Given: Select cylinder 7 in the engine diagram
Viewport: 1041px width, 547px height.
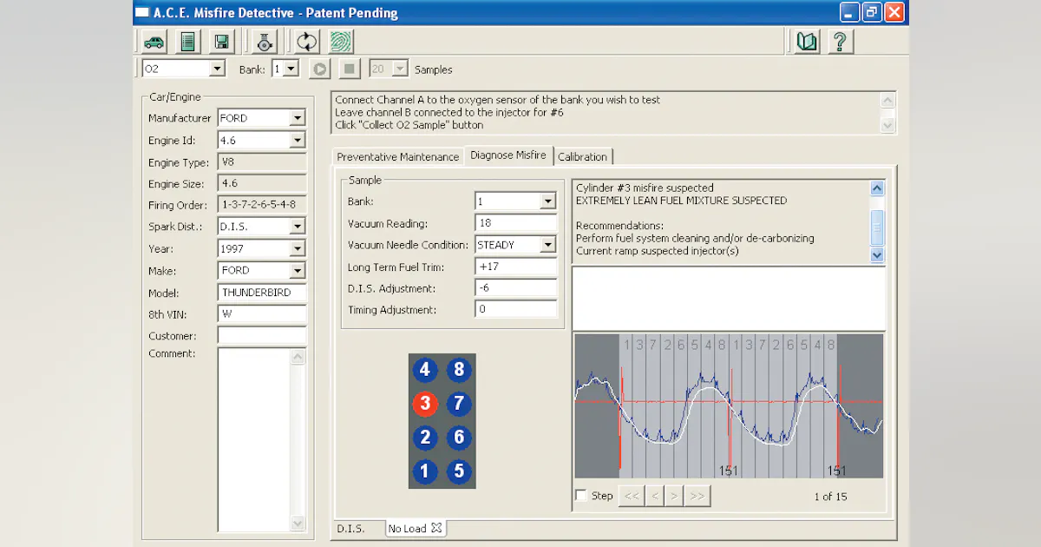Looking at the screenshot, I should pos(459,404).
